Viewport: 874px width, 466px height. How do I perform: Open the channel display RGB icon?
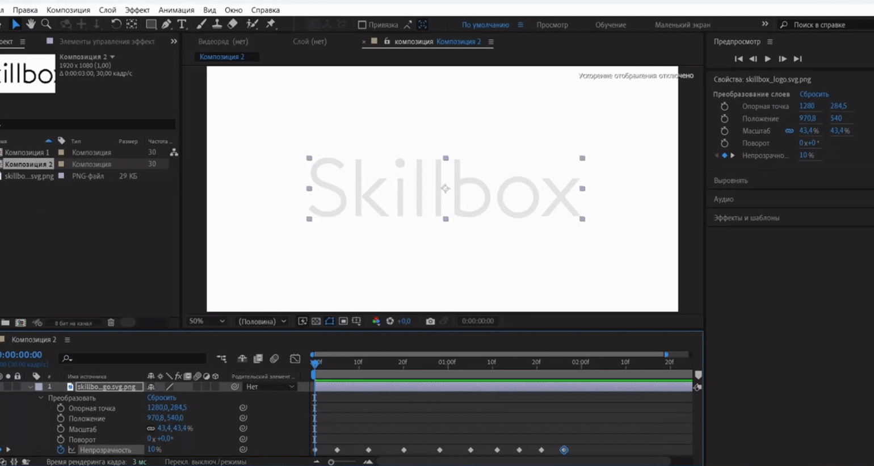[x=376, y=321]
